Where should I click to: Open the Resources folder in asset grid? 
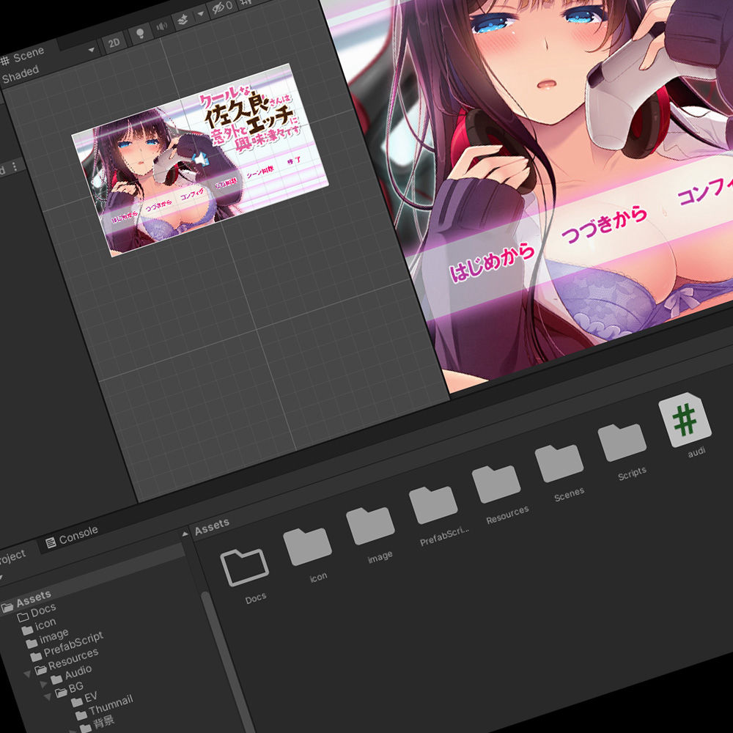point(496,485)
